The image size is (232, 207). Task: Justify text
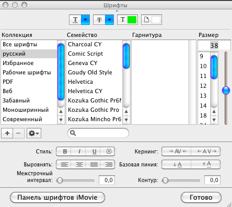coord(93,164)
